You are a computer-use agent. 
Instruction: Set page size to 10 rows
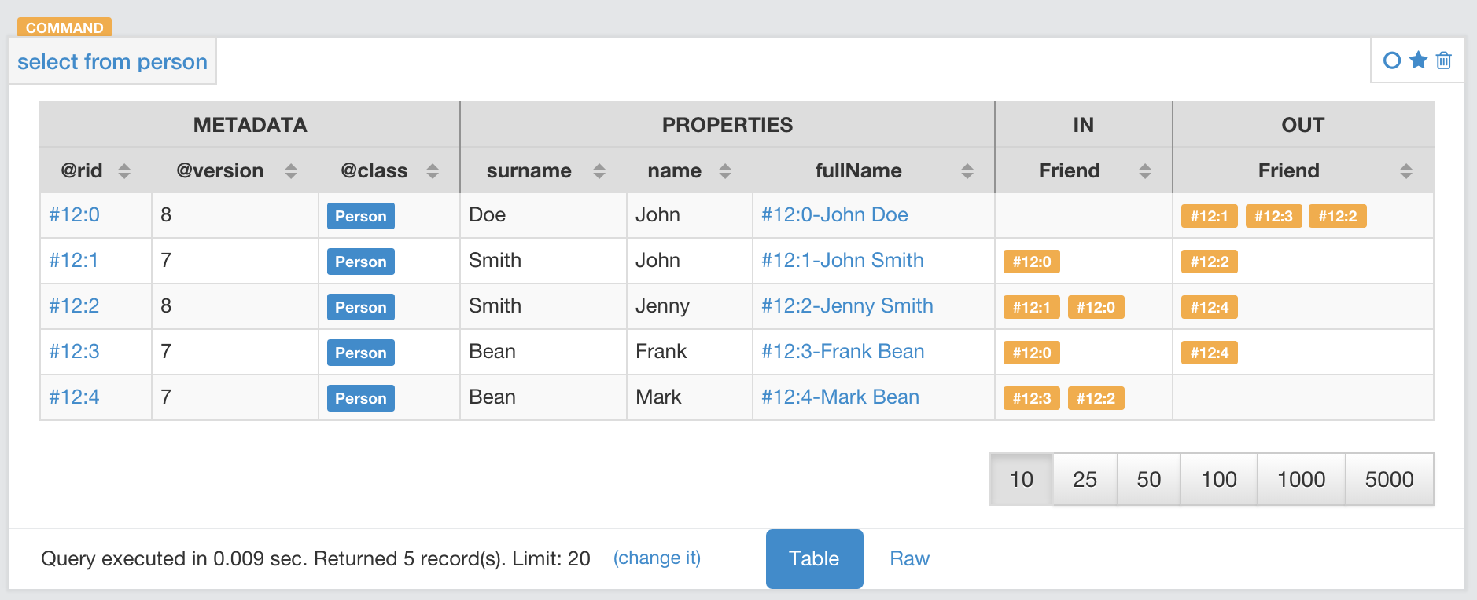click(1021, 479)
